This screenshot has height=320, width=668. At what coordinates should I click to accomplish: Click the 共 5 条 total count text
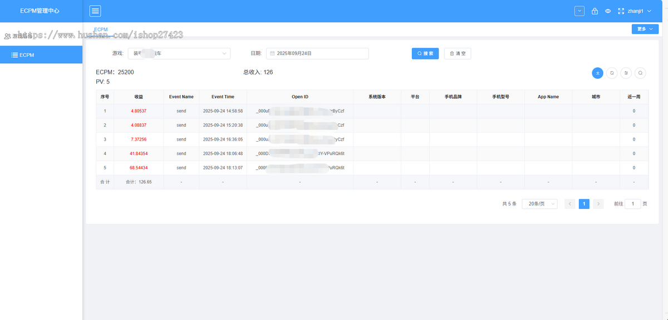click(509, 204)
